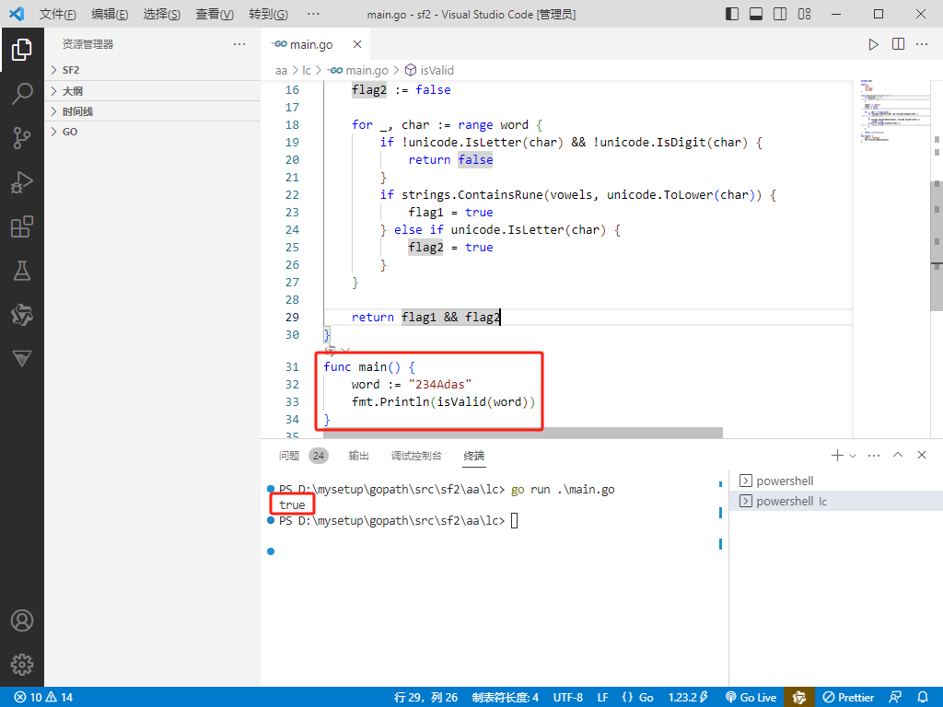
Task: Click breadcrumb main.go file
Action: (359, 70)
